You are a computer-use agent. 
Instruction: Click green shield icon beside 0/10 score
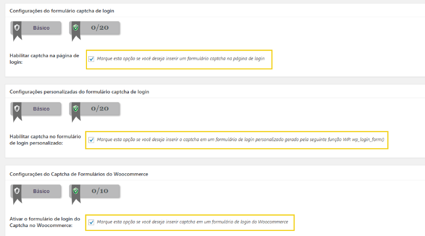coord(76,191)
